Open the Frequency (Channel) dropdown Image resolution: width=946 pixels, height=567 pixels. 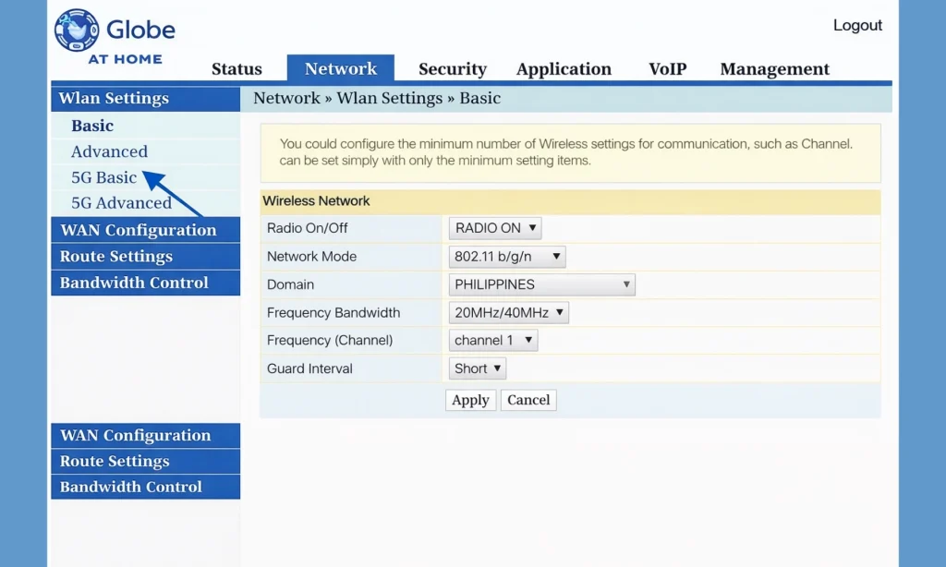(x=493, y=341)
